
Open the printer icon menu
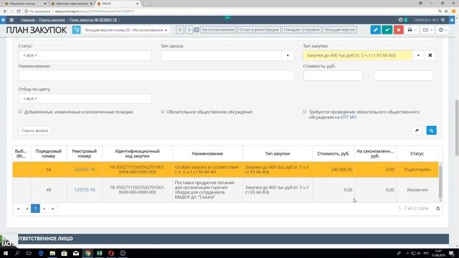pos(412,30)
